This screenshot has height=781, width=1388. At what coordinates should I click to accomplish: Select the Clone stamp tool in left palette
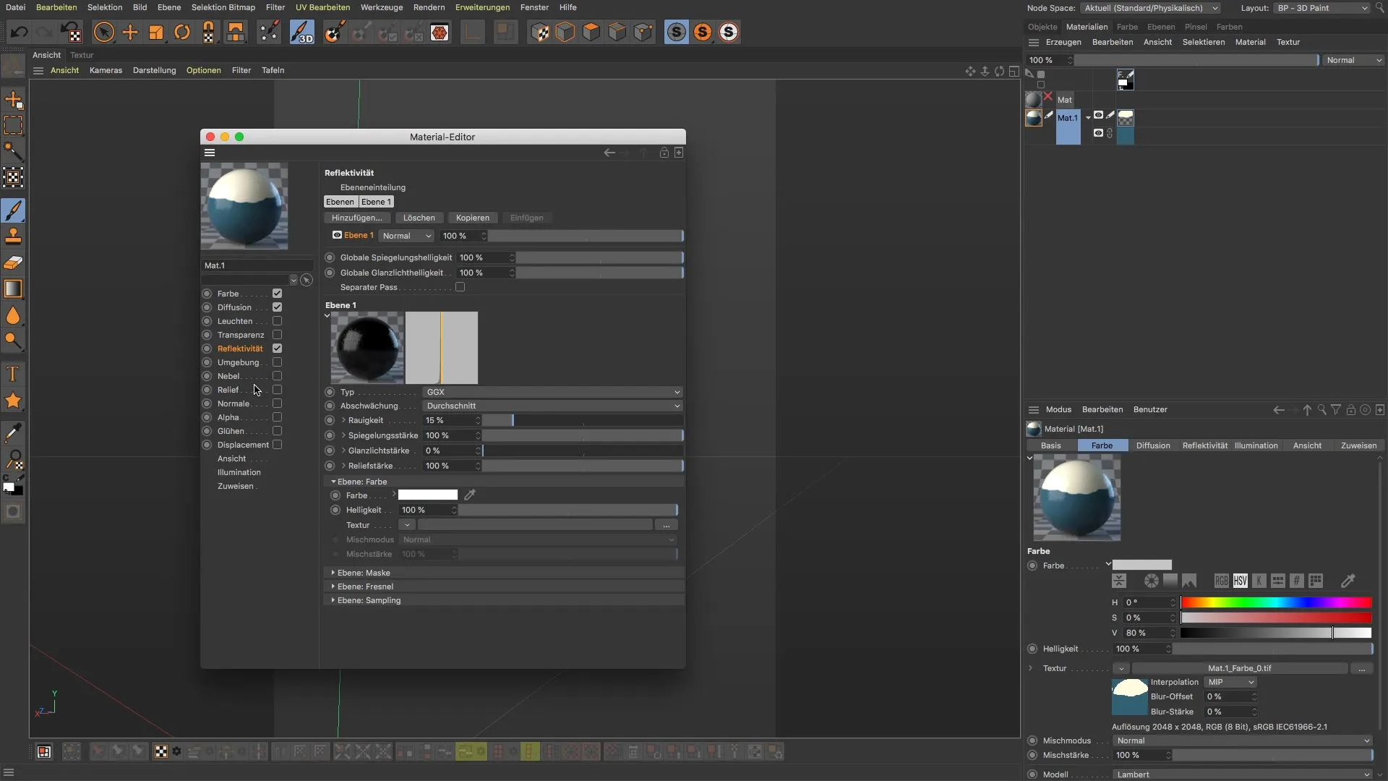tap(13, 236)
